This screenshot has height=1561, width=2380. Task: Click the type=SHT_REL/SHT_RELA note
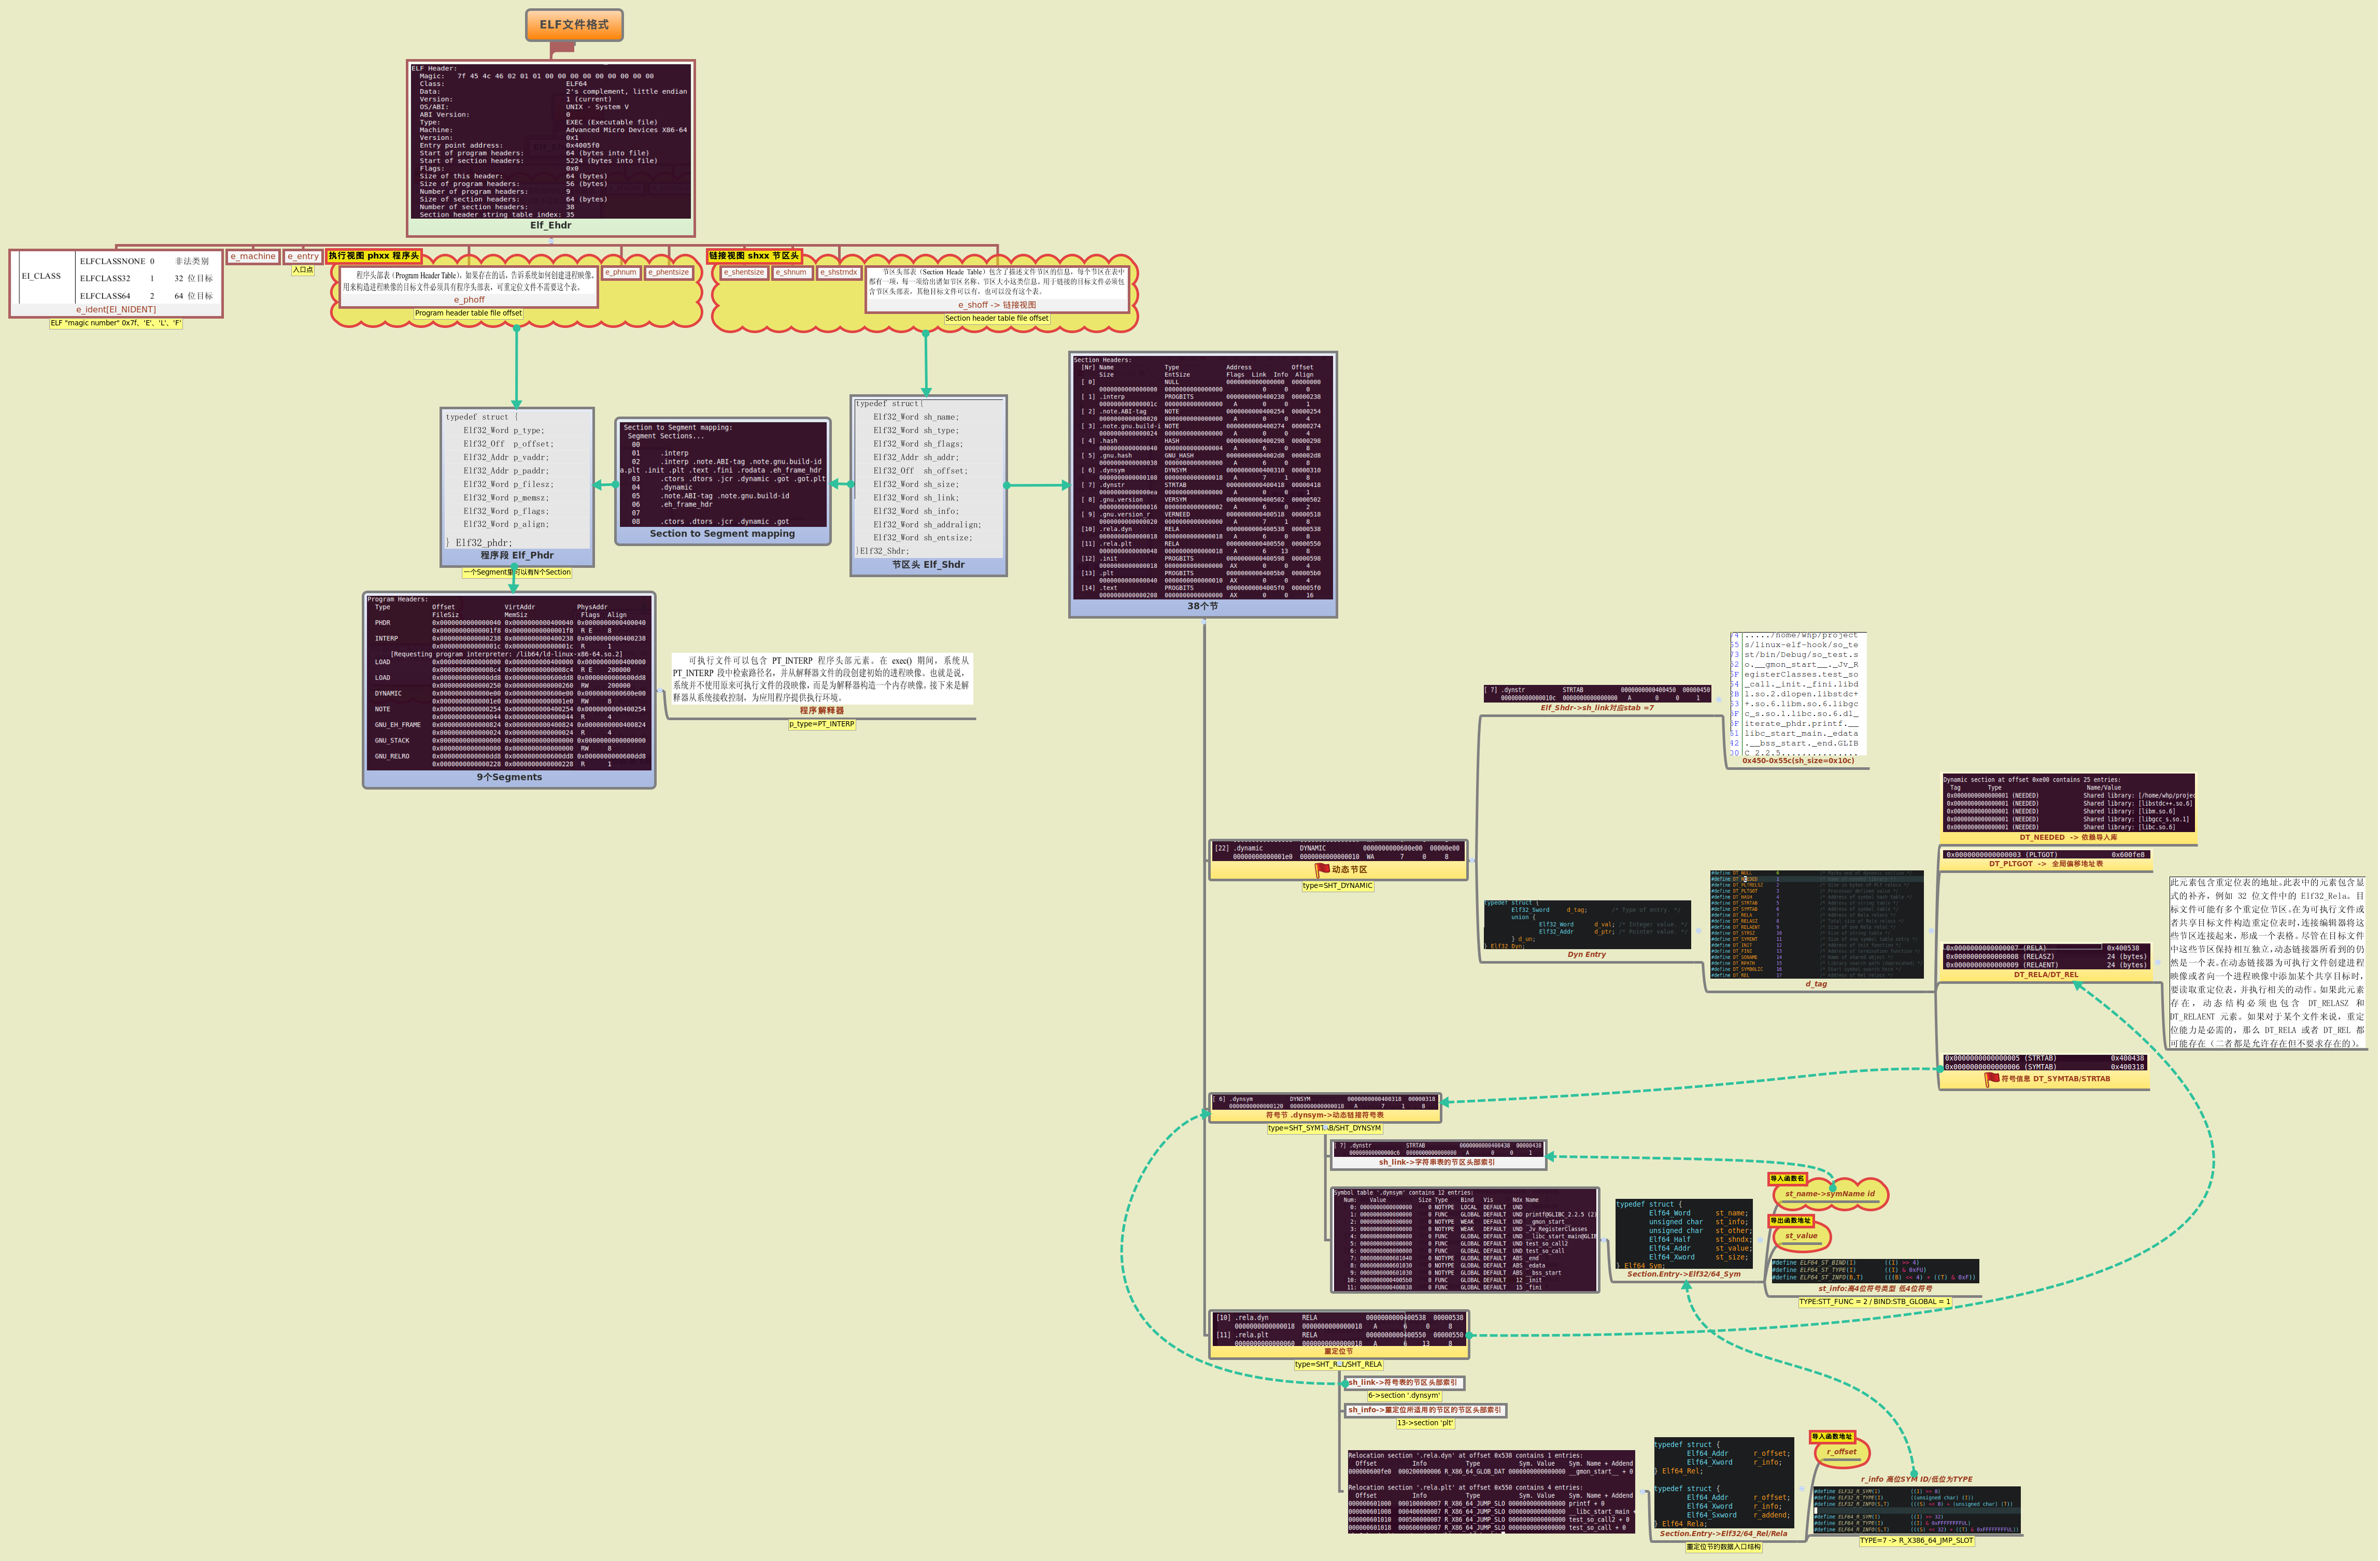1338,1365
